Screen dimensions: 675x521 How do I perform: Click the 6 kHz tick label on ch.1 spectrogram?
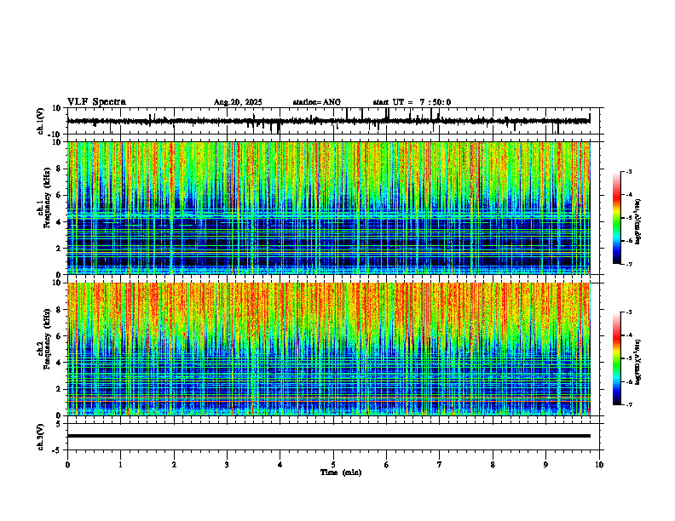click(60, 195)
